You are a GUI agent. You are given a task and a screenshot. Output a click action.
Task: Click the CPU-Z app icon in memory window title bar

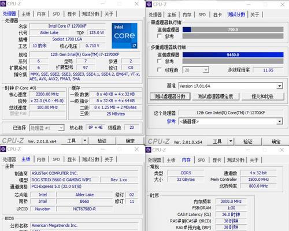point(149,150)
